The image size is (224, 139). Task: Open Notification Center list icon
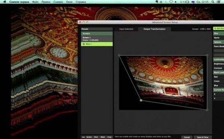point(218,2)
